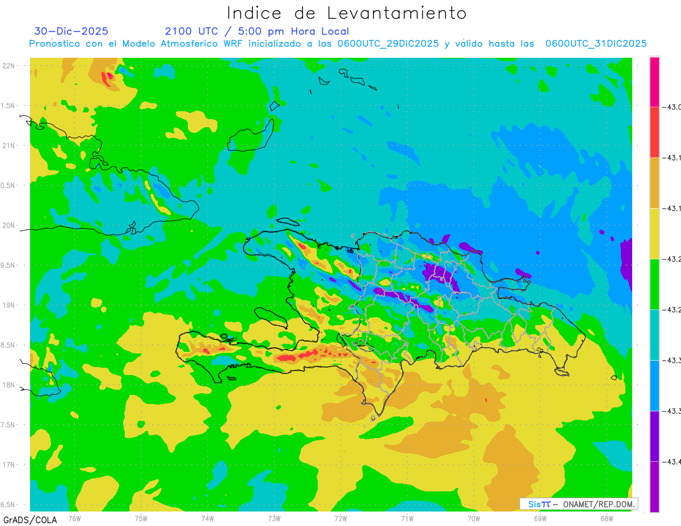Viewport: 681px width, 526px height.
Task: Click the '19N' latitude label
Action: coord(9,305)
